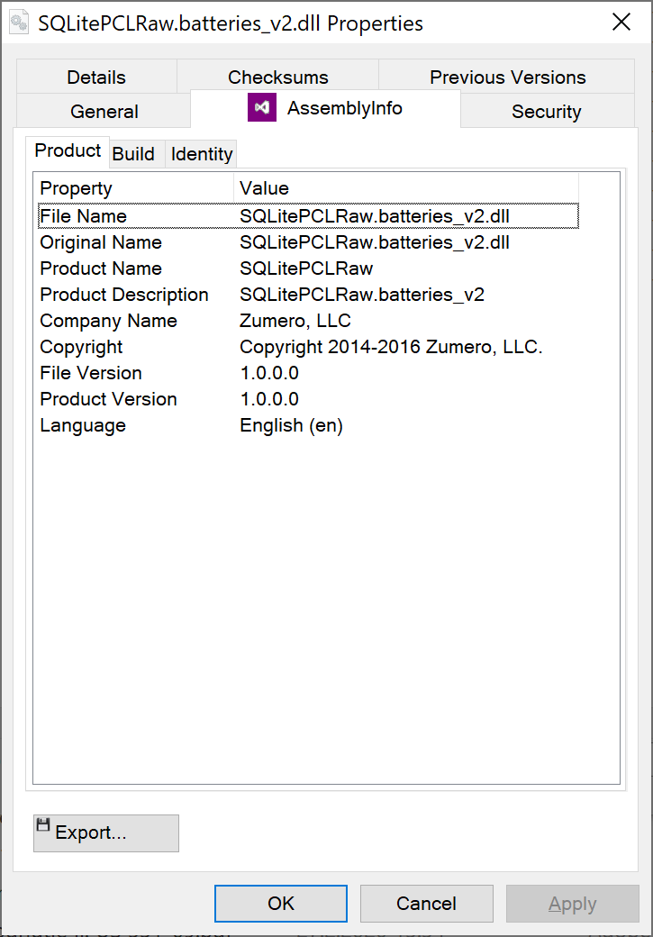Open the Checksums tab

pyautogui.click(x=277, y=77)
